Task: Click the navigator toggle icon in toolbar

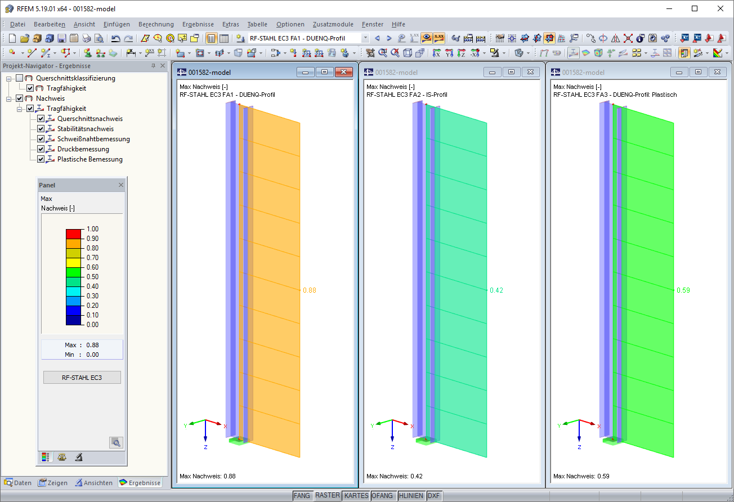Action: pyautogui.click(x=212, y=38)
